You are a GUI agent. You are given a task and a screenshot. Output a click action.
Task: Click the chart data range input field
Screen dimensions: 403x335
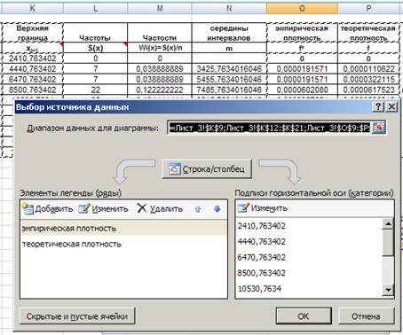[269, 128]
